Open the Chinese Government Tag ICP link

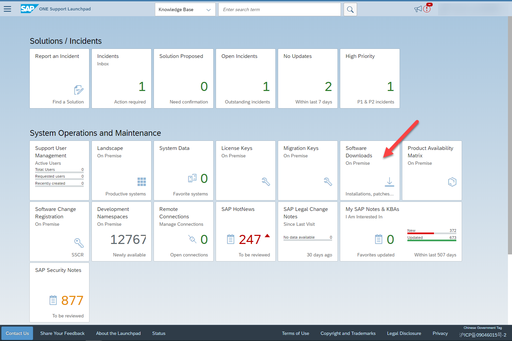click(483, 335)
